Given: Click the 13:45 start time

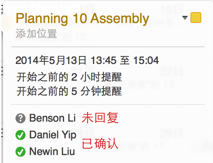Looking at the screenshot, I should (x=103, y=61).
